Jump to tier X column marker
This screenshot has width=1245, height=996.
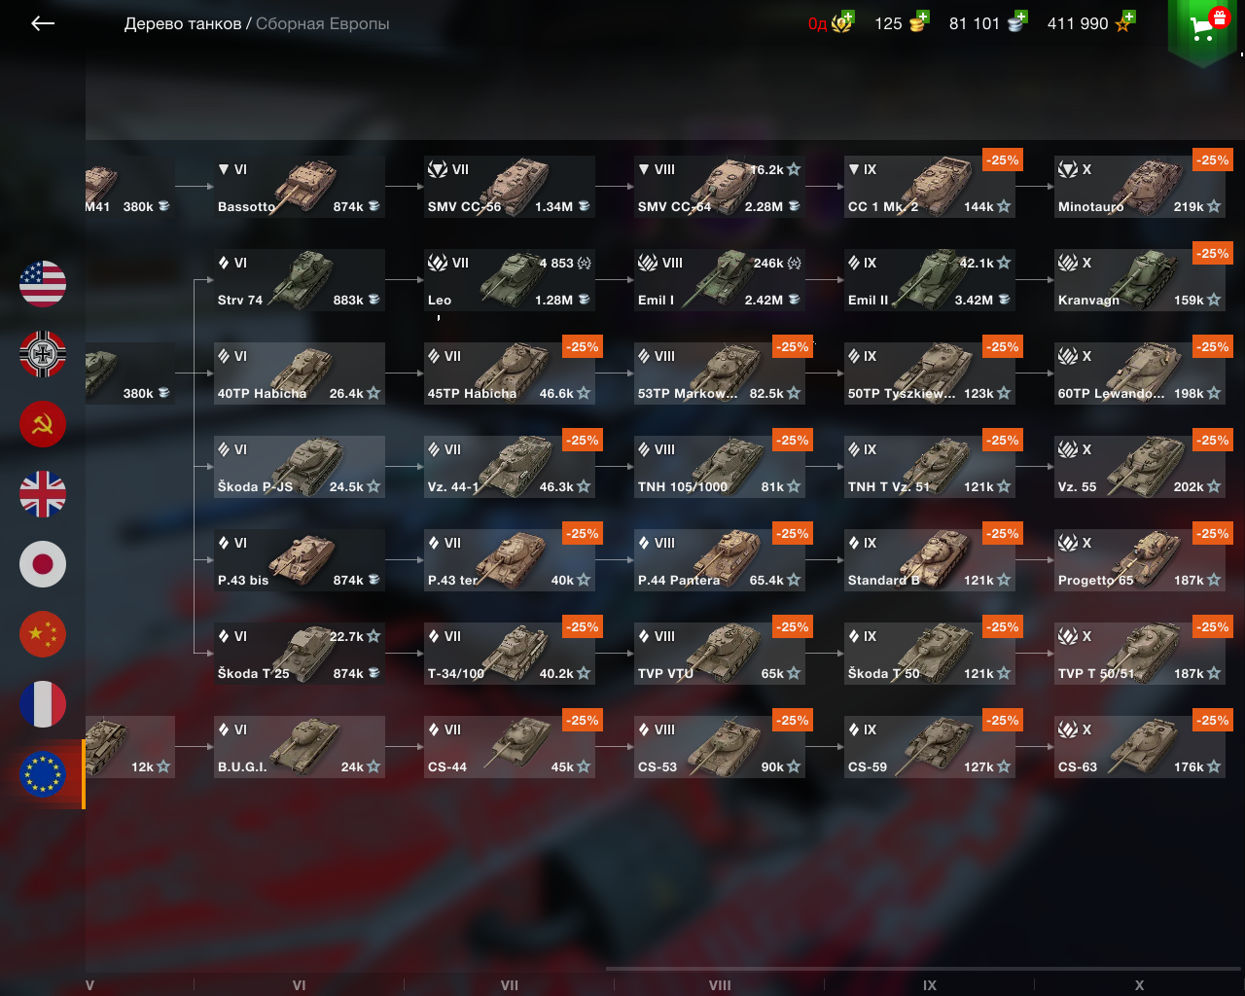(1139, 985)
